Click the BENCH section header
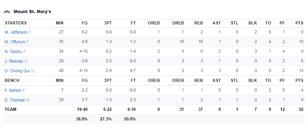The height and width of the screenshot is (128, 308). pyautogui.click(x=12, y=81)
